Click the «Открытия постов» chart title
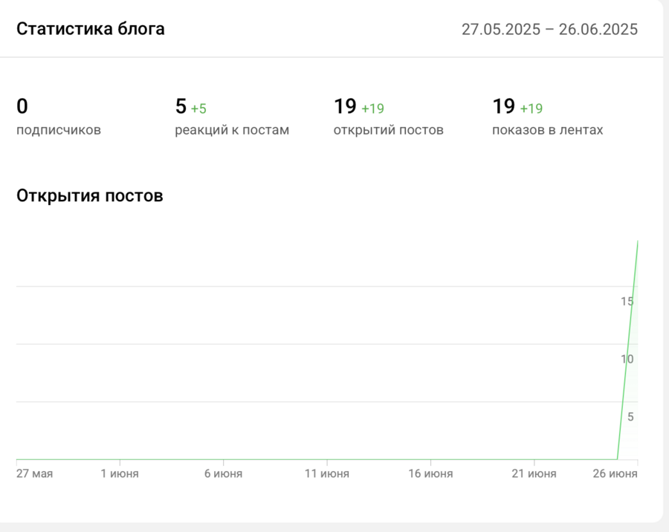Screen dimensions: 669x532 point(90,196)
